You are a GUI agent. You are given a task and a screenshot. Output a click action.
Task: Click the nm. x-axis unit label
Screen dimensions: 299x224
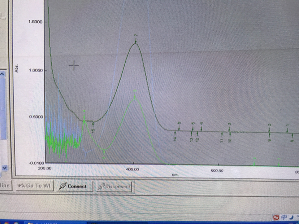click(x=175, y=175)
